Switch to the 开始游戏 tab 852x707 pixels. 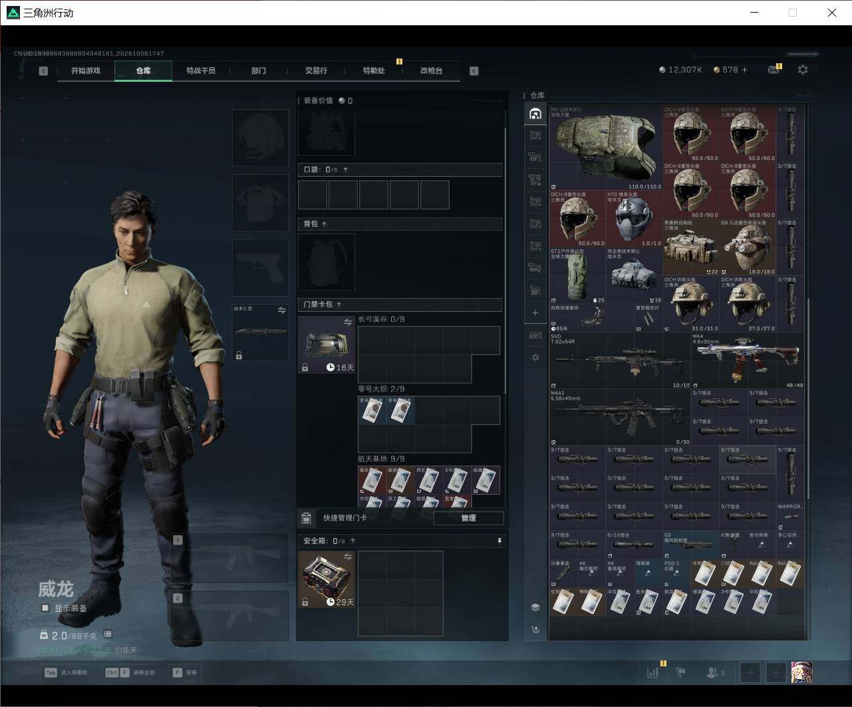point(86,71)
